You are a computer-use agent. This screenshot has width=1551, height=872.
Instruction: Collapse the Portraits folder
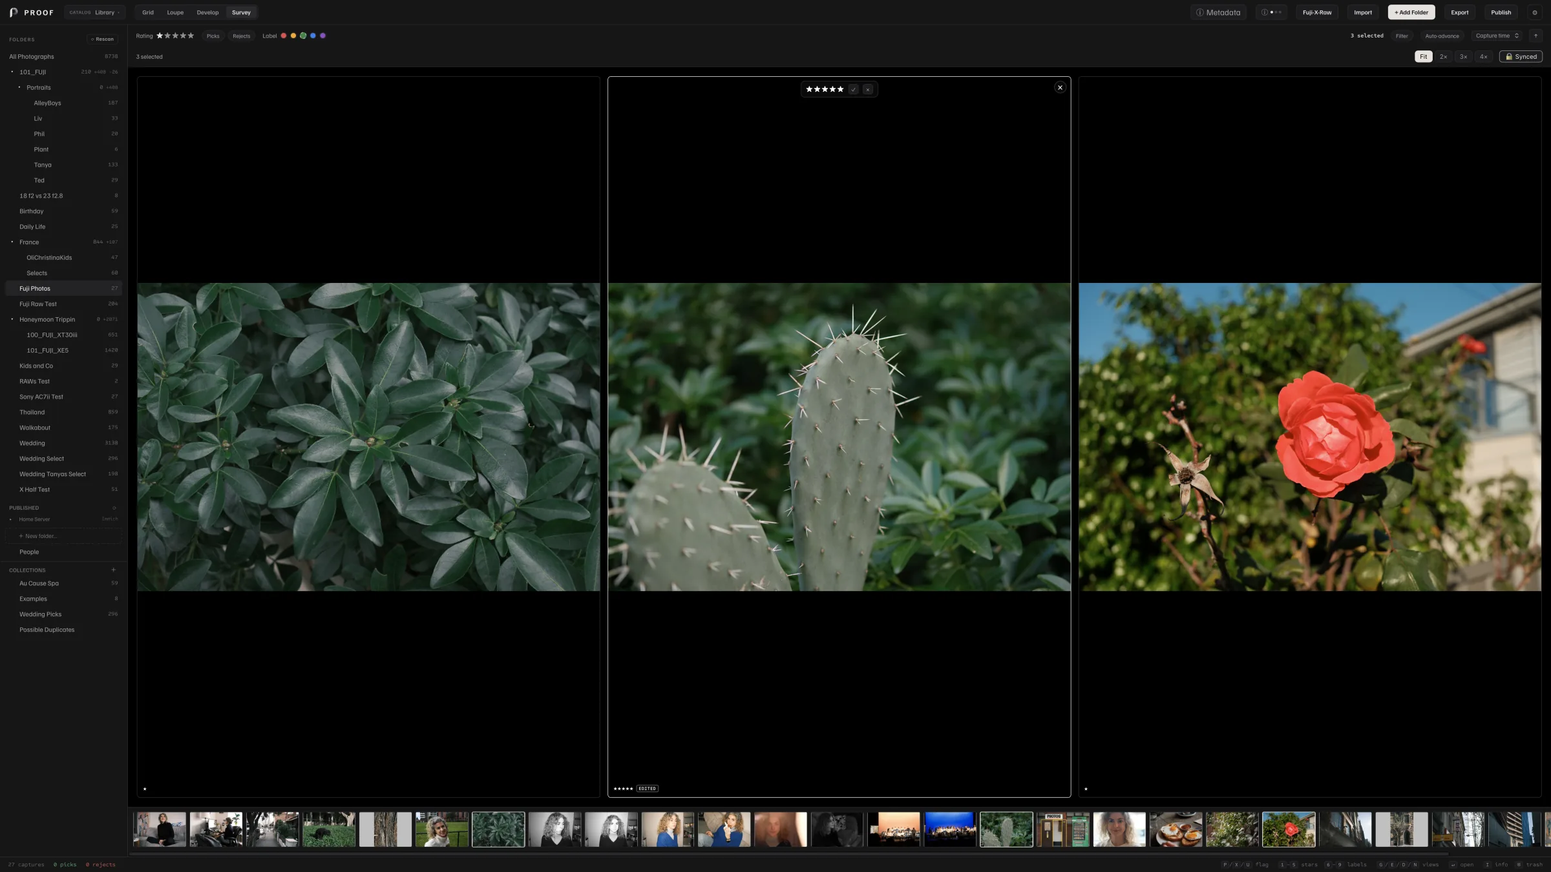coord(19,87)
